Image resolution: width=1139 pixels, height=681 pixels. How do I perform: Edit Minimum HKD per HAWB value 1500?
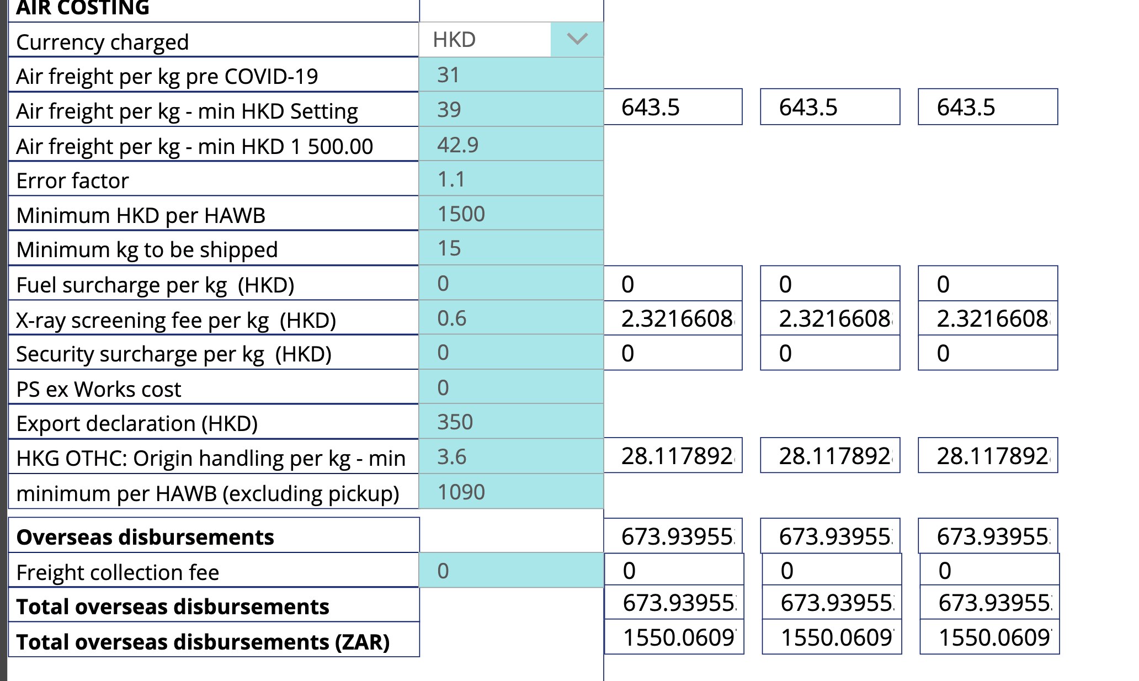pos(511,214)
